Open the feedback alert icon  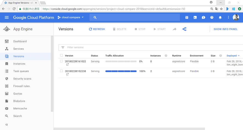click(204, 18)
